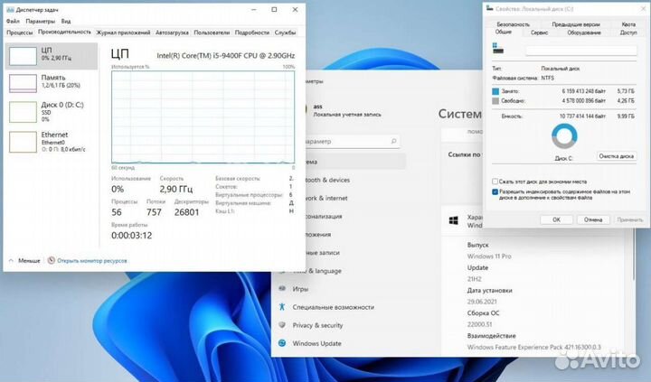Click the Игры gamepad icon in Settings

click(282, 289)
